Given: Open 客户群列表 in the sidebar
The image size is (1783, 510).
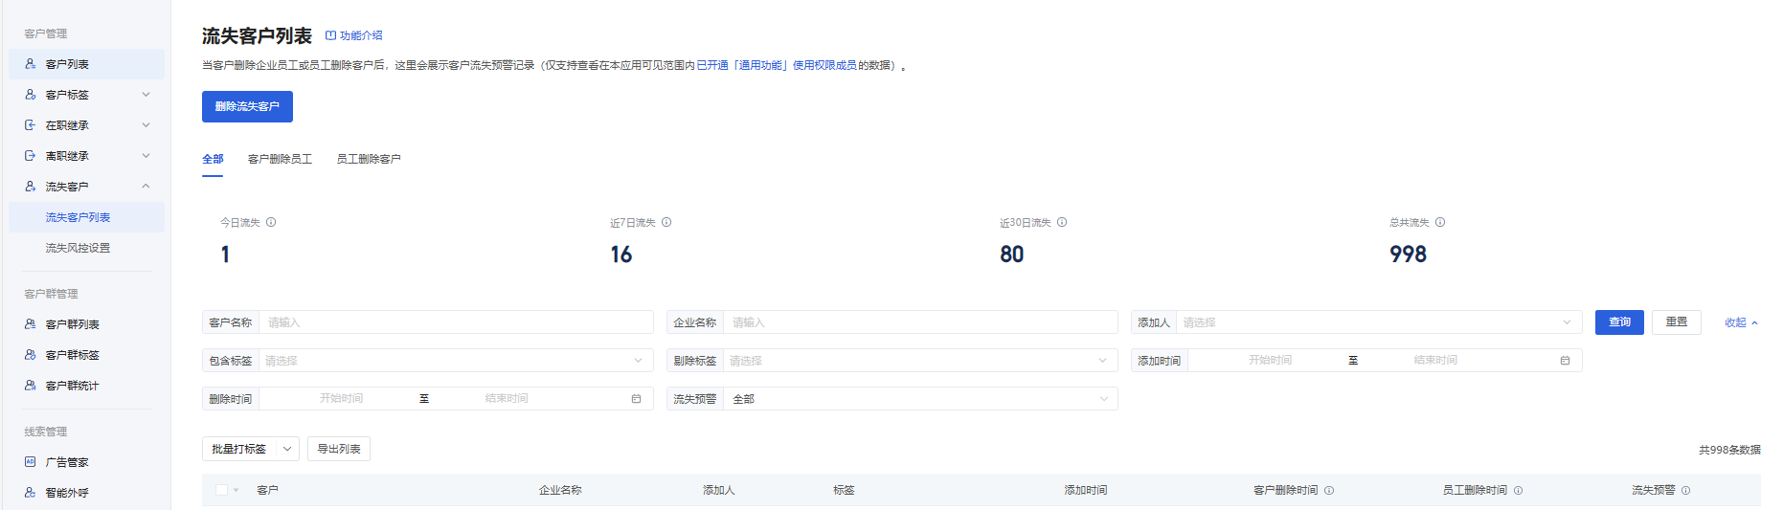Looking at the screenshot, I should pos(86,324).
